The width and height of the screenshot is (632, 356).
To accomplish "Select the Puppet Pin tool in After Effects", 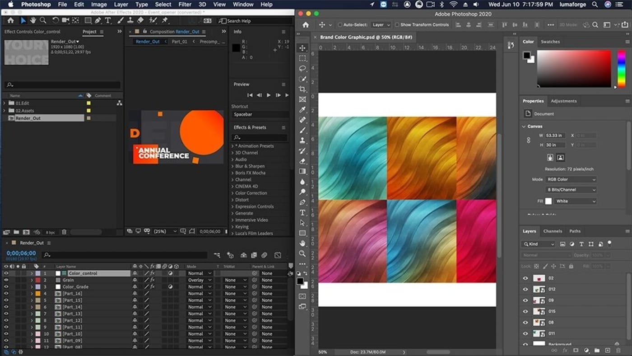I will (165, 20).
